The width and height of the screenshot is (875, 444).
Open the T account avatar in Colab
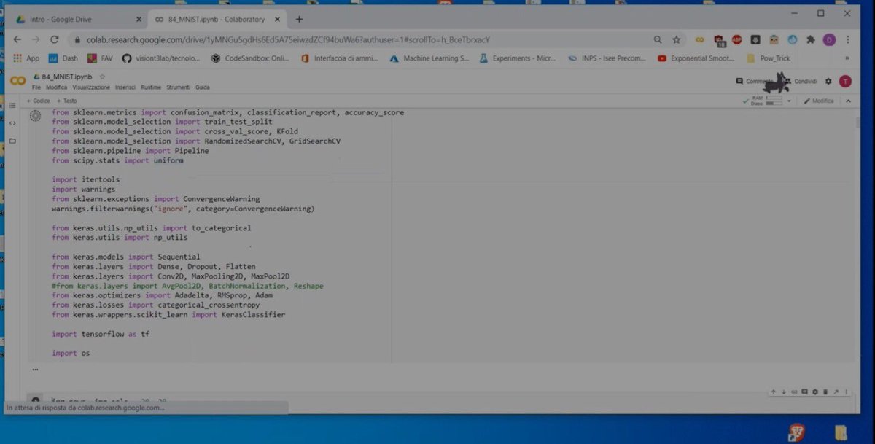pyautogui.click(x=845, y=82)
